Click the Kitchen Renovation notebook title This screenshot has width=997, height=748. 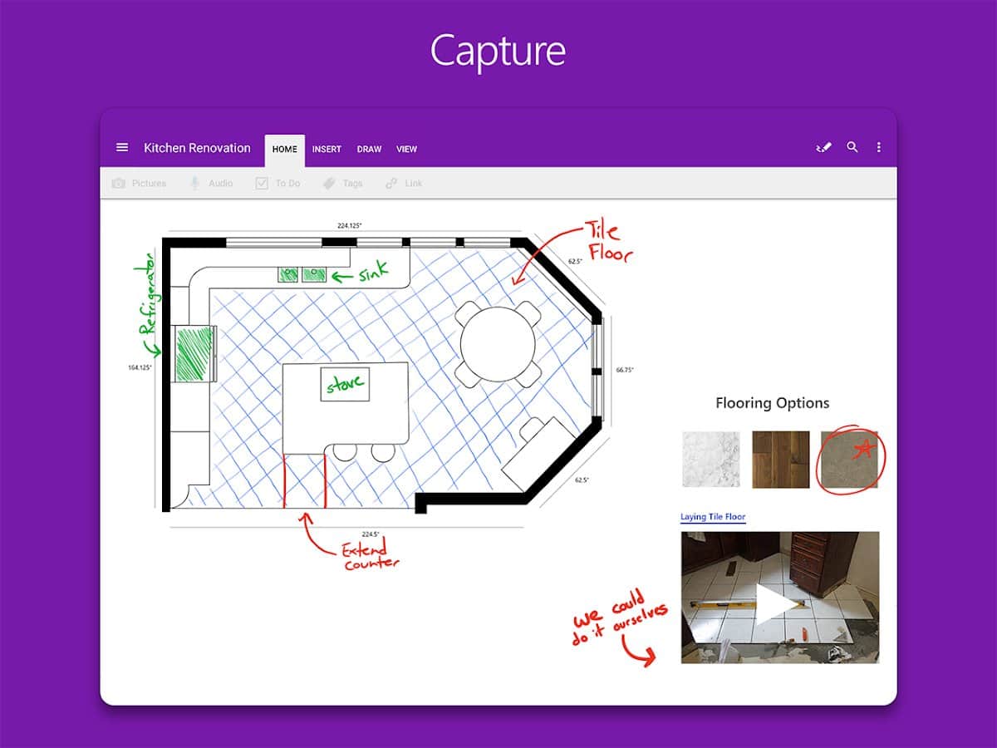197,148
